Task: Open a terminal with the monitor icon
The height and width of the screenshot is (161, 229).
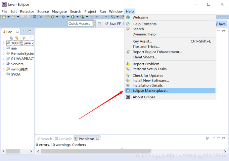Action: pos(34,17)
